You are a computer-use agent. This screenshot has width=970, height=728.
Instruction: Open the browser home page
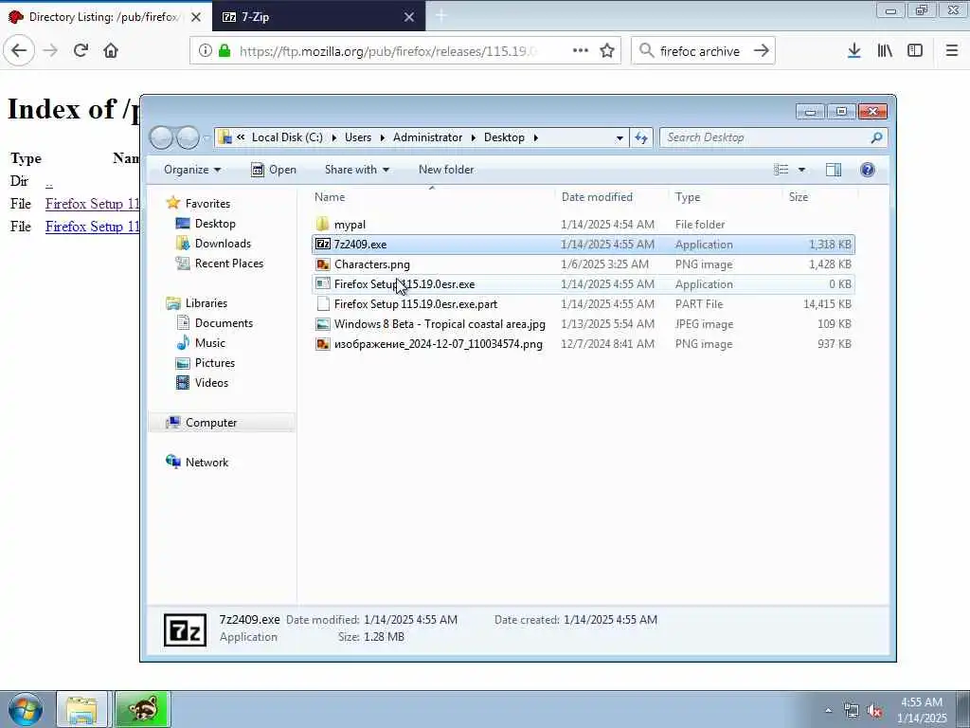pos(111,51)
